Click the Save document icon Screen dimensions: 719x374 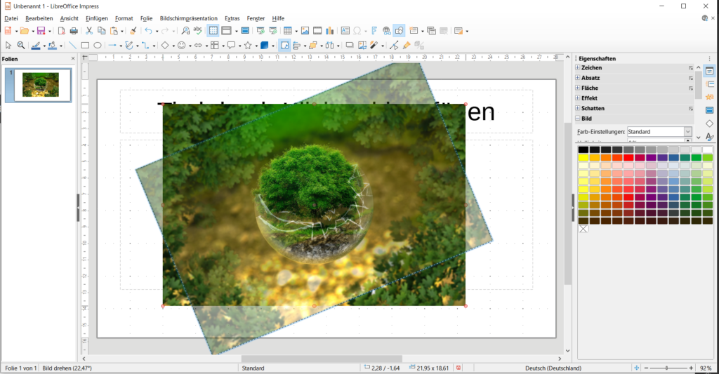coord(41,31)
